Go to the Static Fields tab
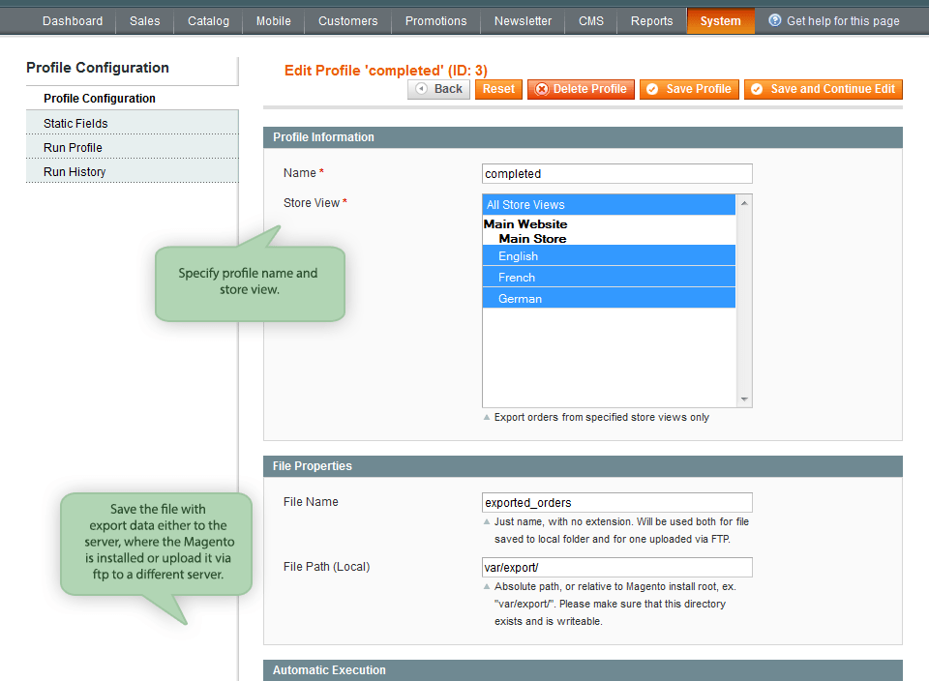The image size is (929, 681). pos(75,123)
